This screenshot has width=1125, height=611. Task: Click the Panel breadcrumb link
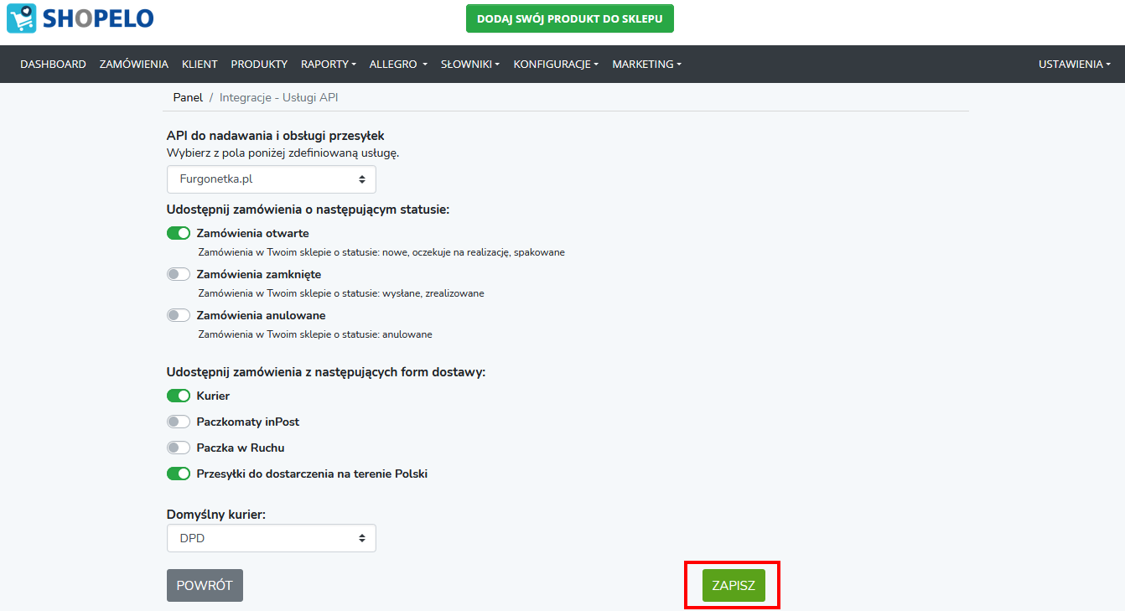click(x=188, y=97)
